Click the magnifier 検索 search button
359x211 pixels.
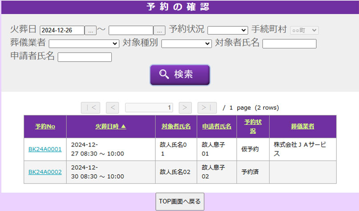point(180,75)
